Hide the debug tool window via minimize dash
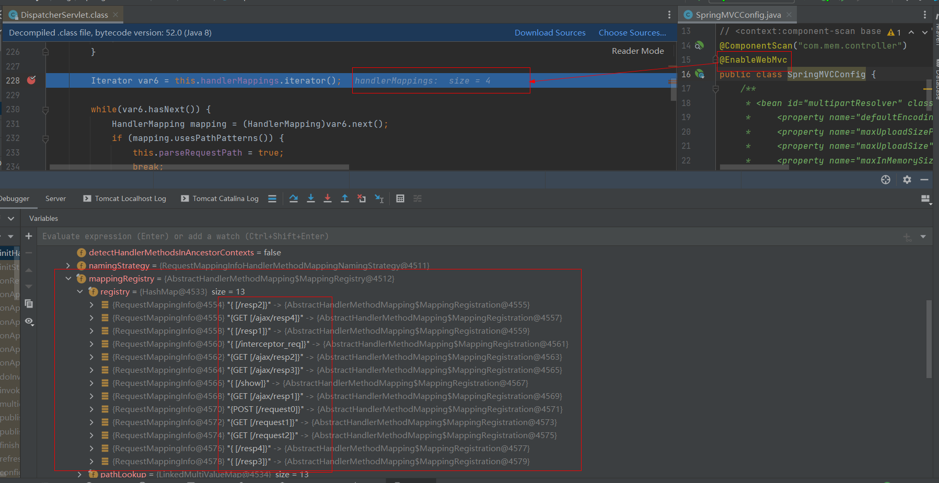The image size is (939, 483). click(924, 180)
